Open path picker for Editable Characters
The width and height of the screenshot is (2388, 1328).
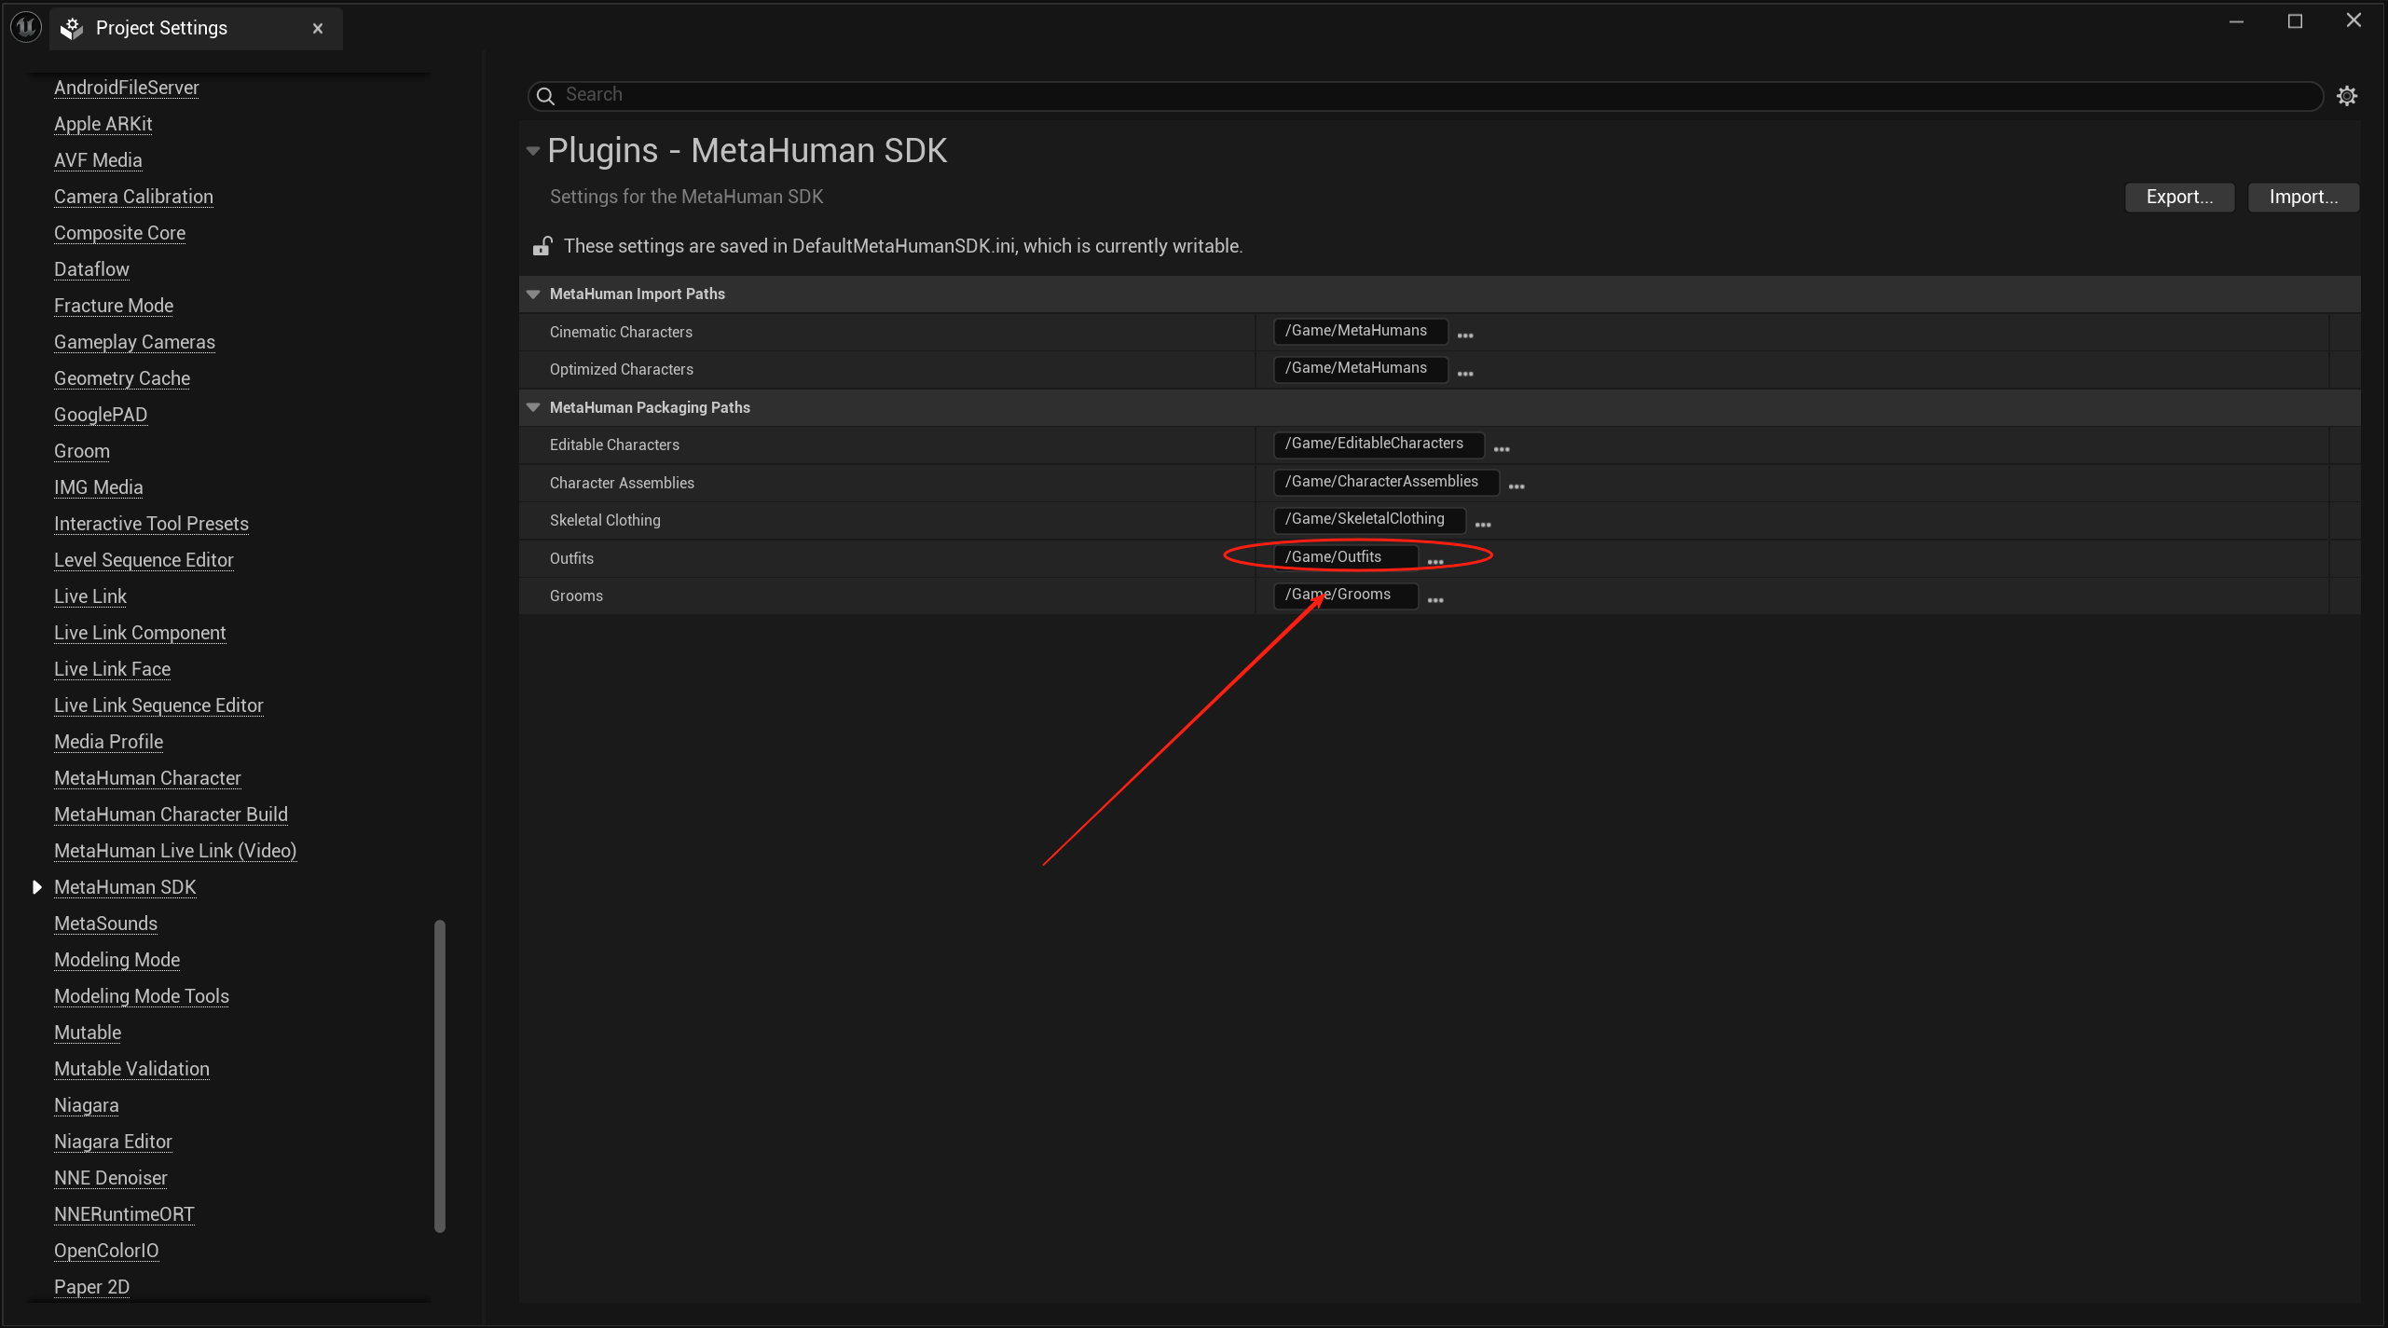(x=1501, y=446)
